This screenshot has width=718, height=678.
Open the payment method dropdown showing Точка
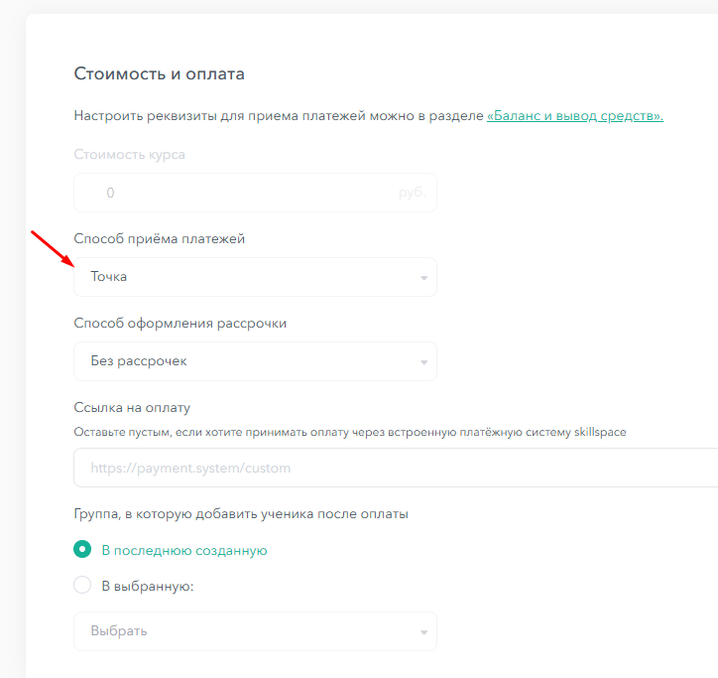(x=255, y=277)
